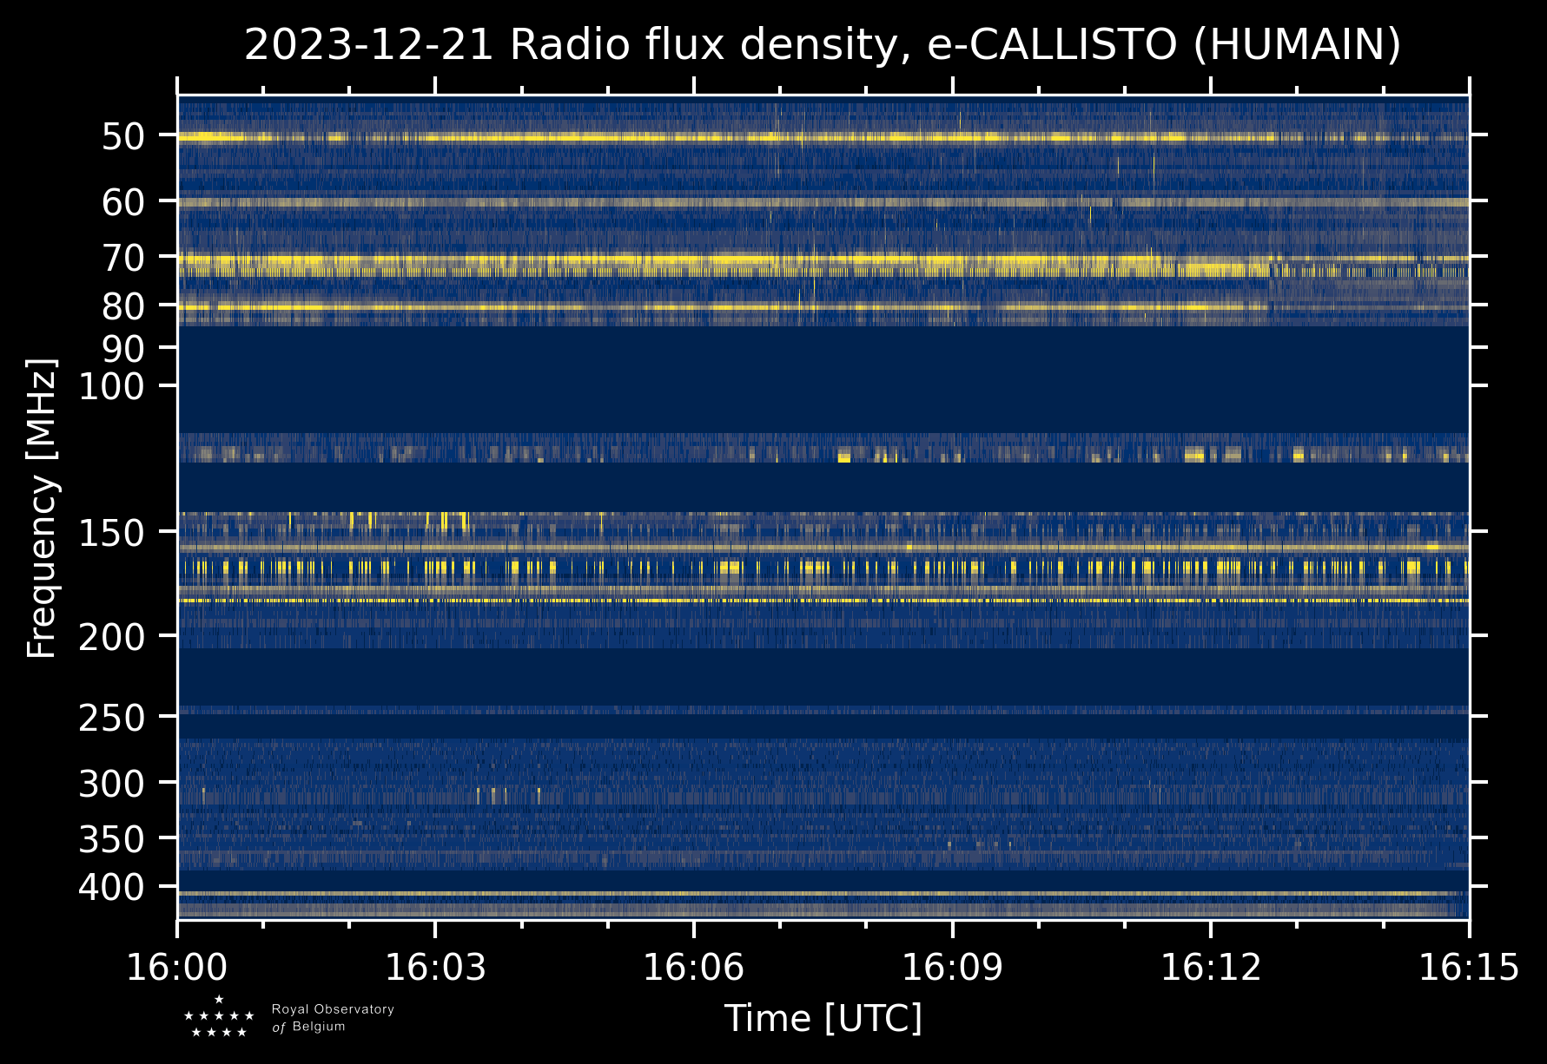This screenshot has height=1064, width=1547.
Task: Click the 16:09 time tick label
Action: pyautogui.click(x=952, y=967)
